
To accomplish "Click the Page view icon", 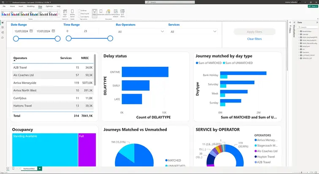I will click(65, 13).
